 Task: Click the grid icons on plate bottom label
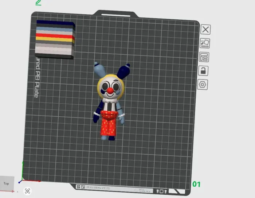[x=81, y=188]
